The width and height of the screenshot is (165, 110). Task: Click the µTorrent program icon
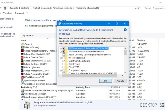tap(22, 44)
